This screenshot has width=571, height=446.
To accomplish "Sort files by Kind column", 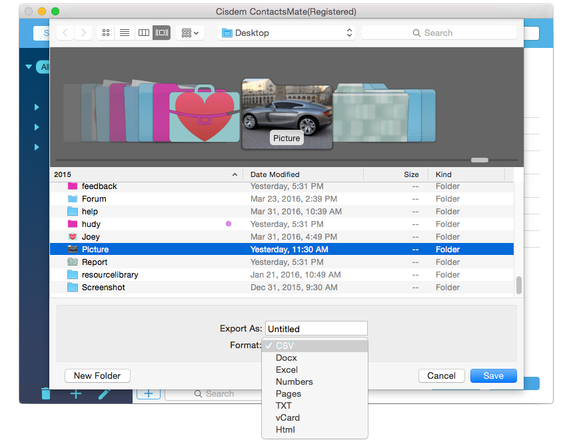I will click(x=466, y=174).
